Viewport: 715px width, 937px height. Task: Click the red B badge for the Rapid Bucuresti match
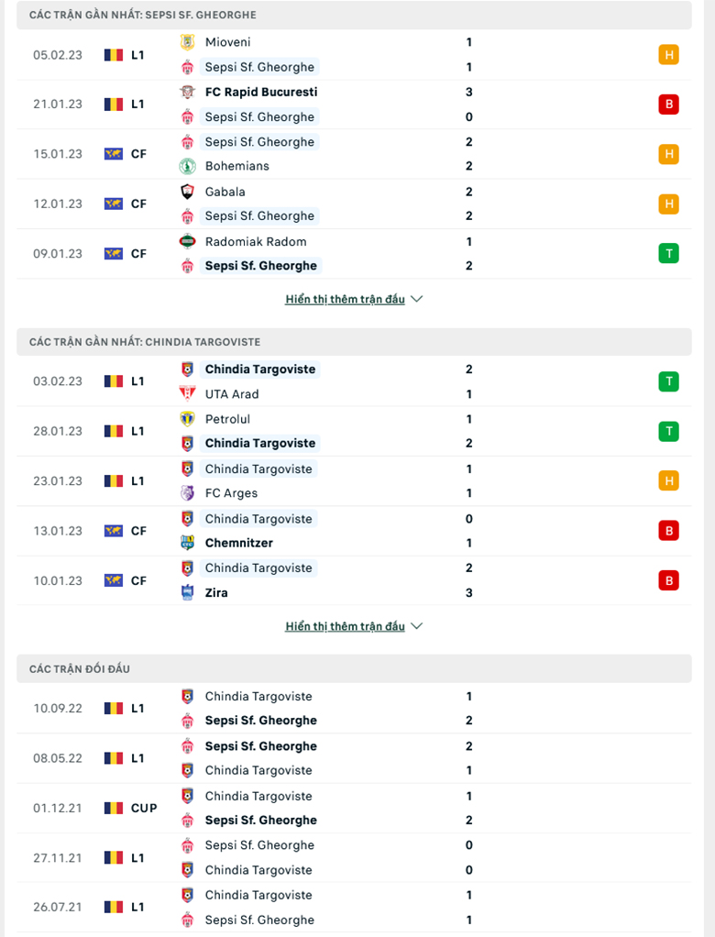click(668, 105)
